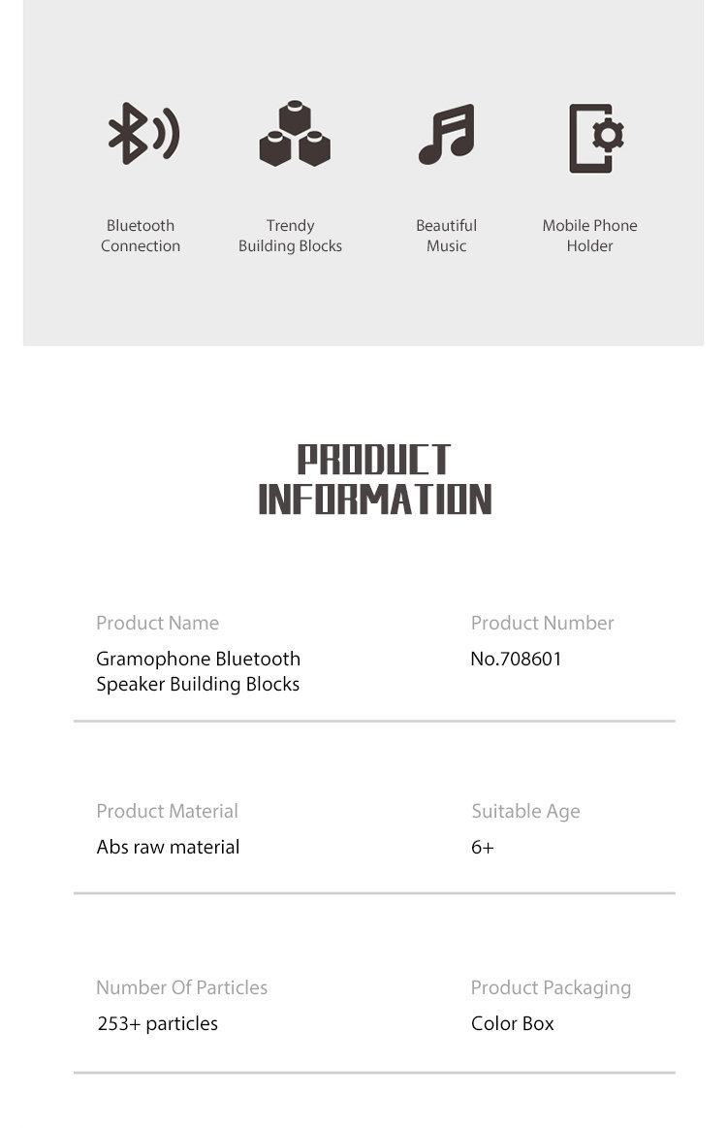Click the Product Information heading
The height and width of the screenshot is (1128, 727).
pyautogui.click(x=375, y=480)
